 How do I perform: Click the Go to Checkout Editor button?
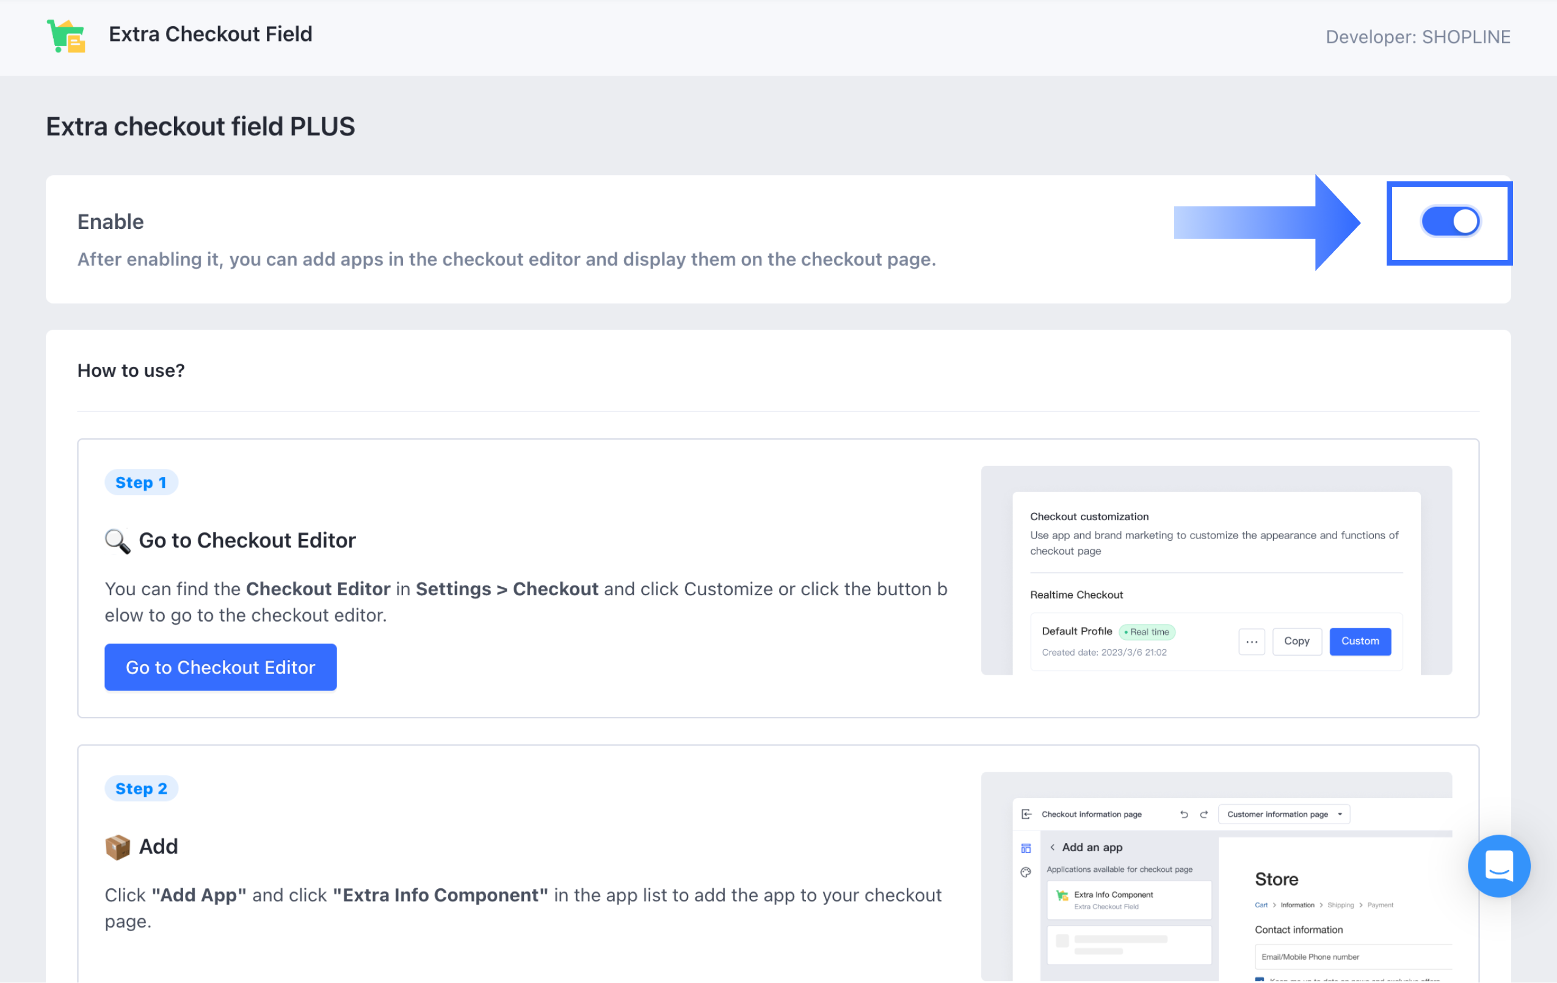[220, 667]
